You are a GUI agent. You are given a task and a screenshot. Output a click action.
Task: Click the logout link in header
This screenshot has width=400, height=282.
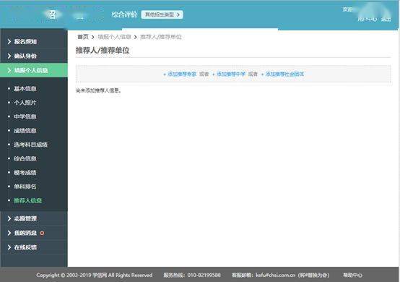(386, 19)
